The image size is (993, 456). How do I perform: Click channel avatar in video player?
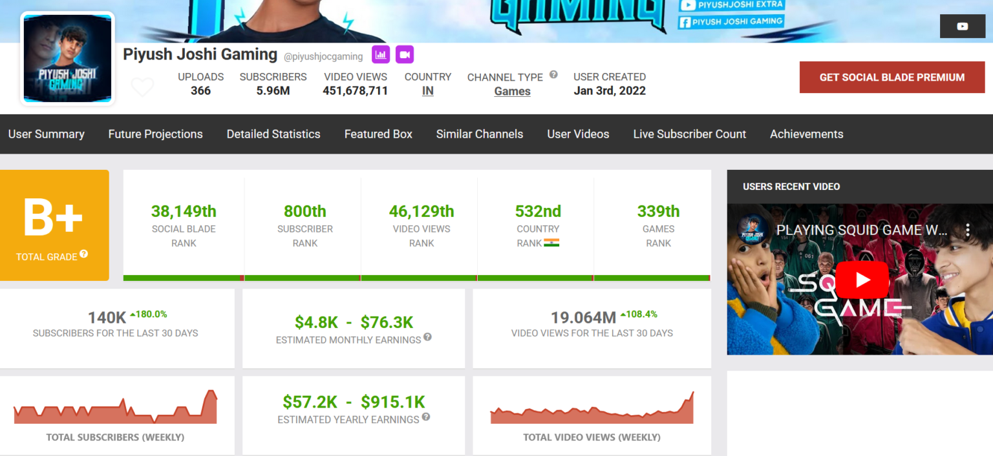click(753, 230)
